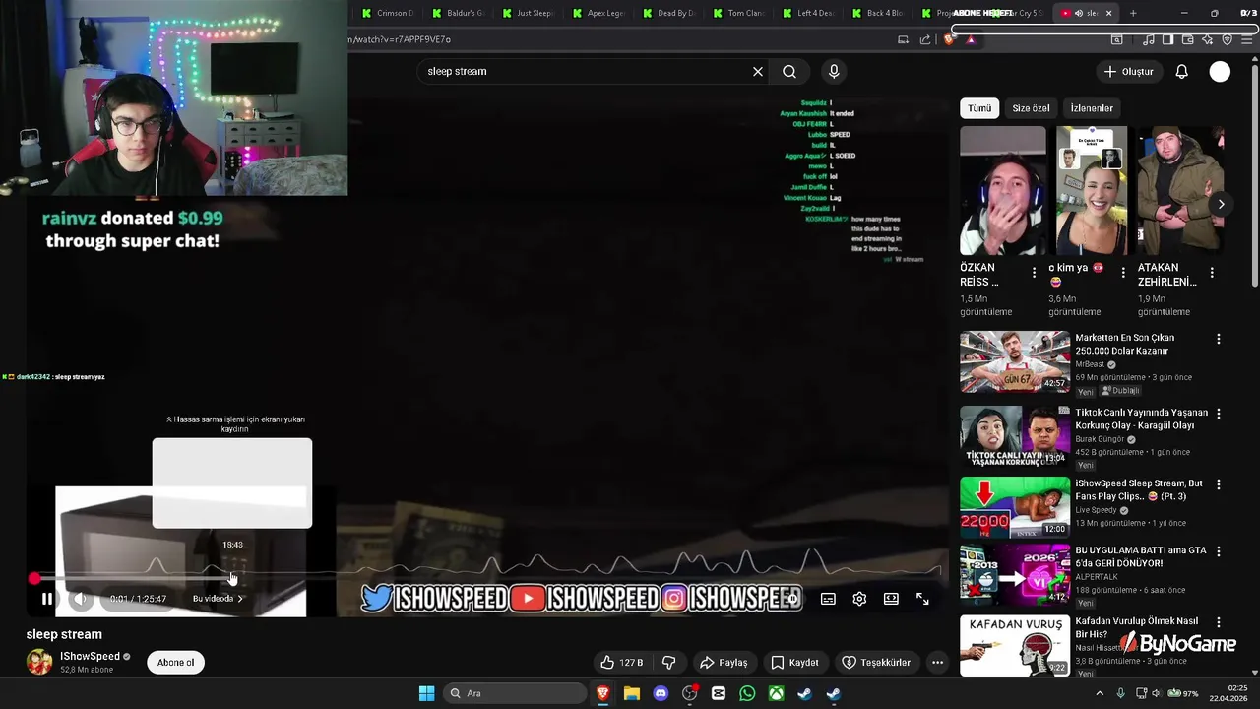Open MrBeast 'Marketten En Son Çıkan' video
Screen dimensions: 1260x709
click(1015, 361)
